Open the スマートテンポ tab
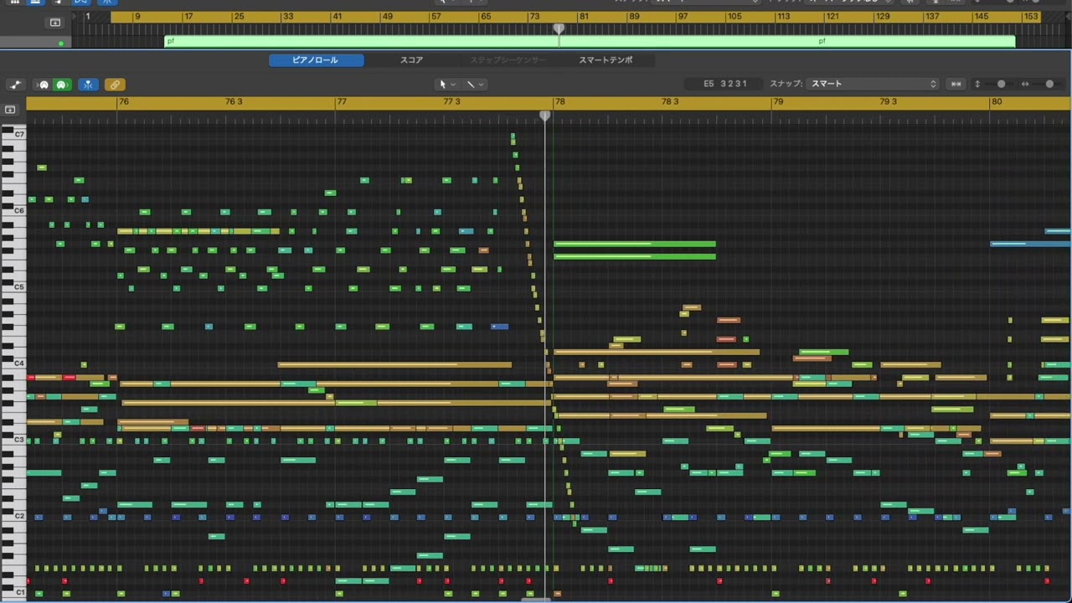 tap(606, 60)
